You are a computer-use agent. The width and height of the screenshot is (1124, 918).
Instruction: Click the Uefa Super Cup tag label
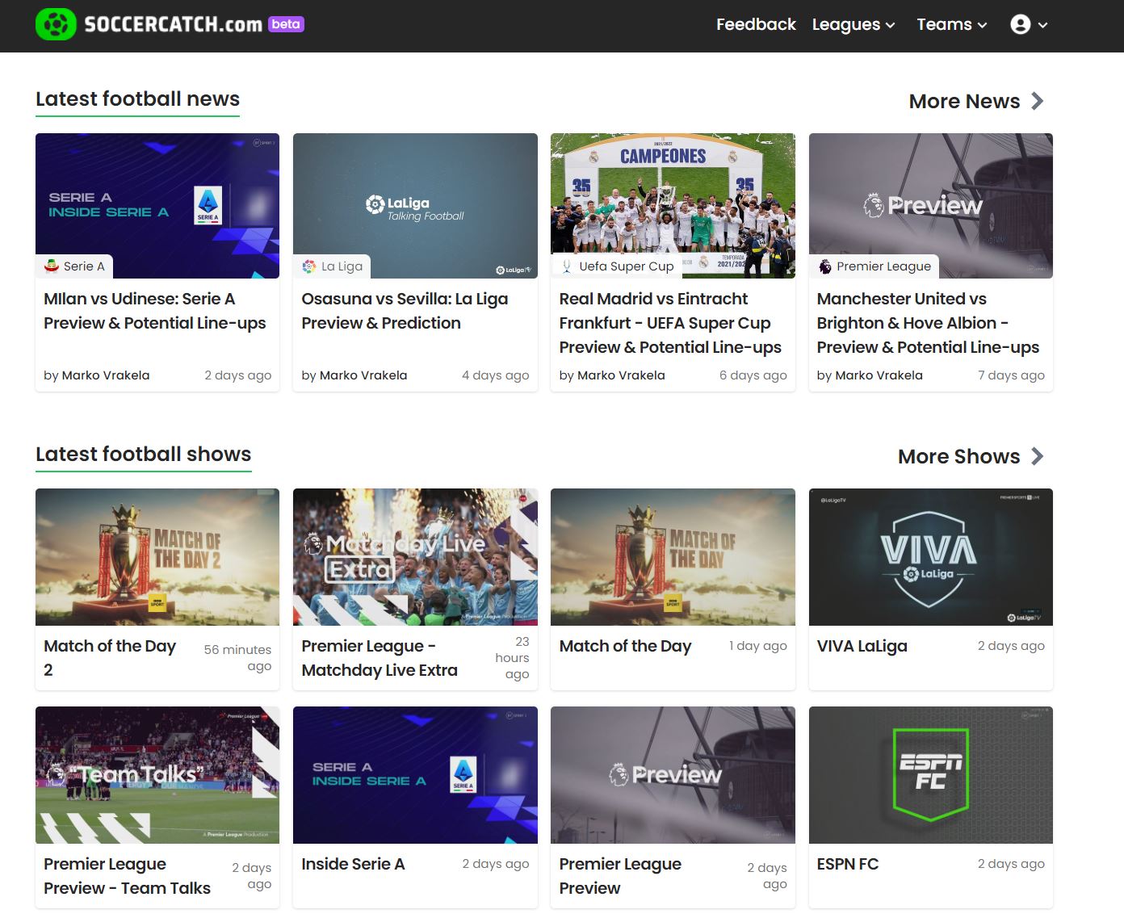[x=626, y=266]
